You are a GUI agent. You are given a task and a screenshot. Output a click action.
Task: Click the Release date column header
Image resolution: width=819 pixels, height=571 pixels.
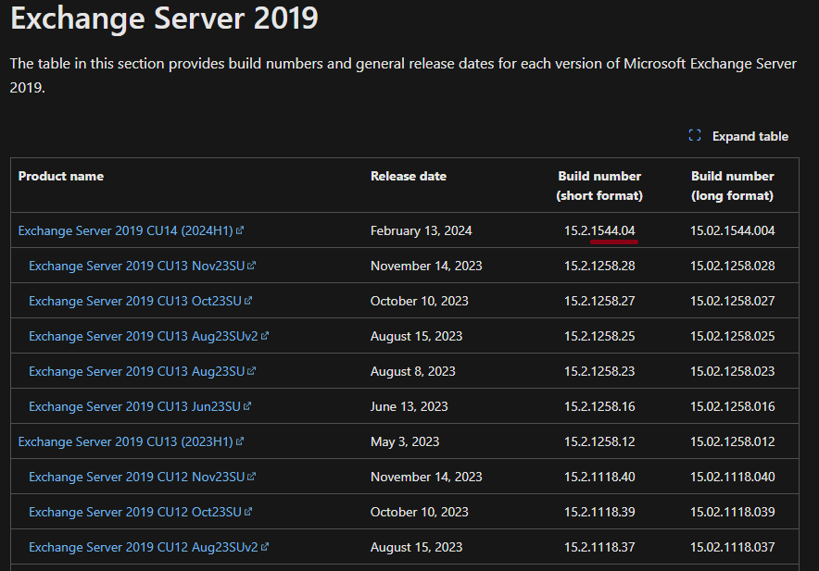click(409, 177)
